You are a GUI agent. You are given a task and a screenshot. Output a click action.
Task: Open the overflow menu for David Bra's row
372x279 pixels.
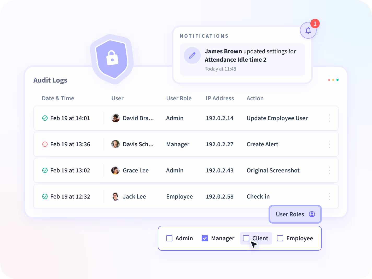point(329,118)
